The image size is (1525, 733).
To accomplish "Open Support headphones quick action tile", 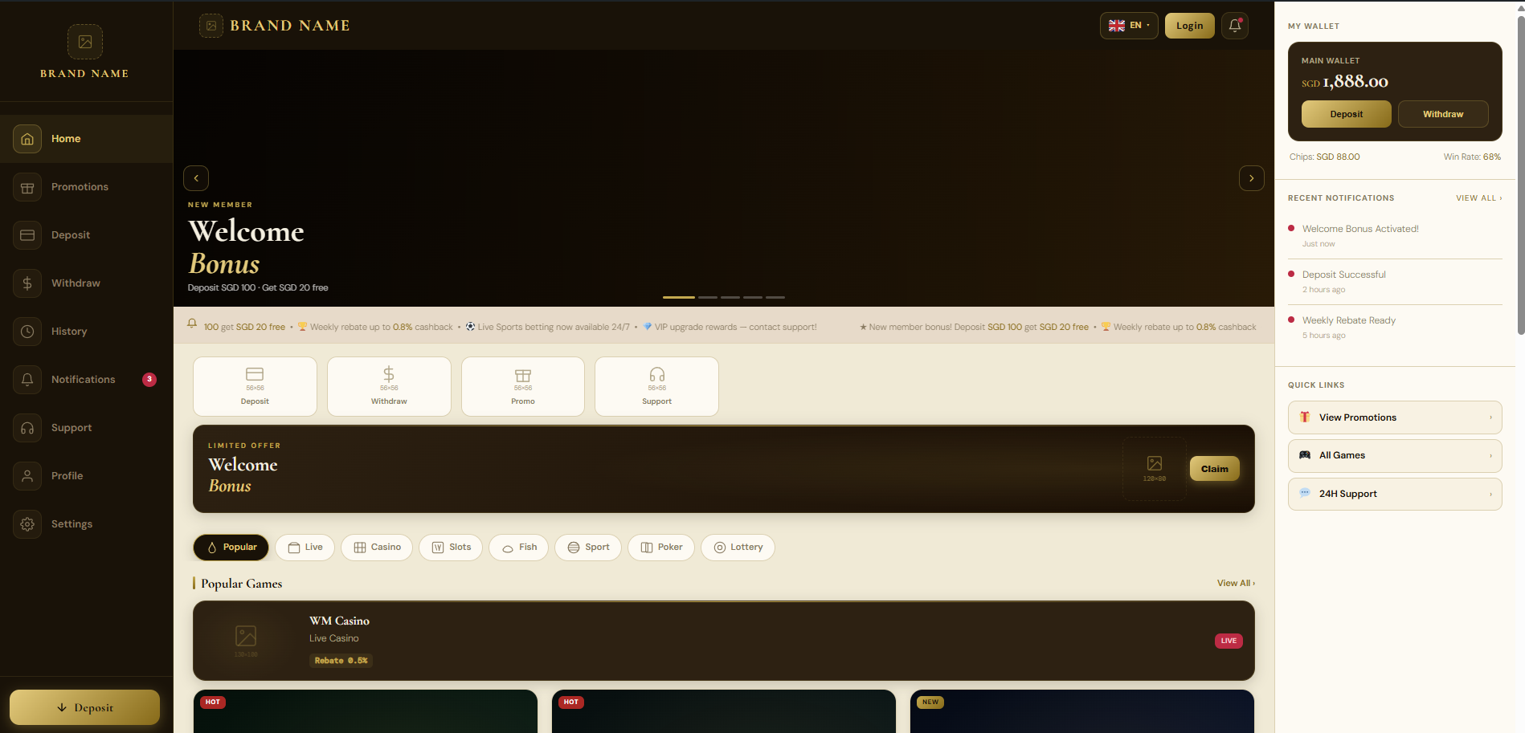I will 656,386.
